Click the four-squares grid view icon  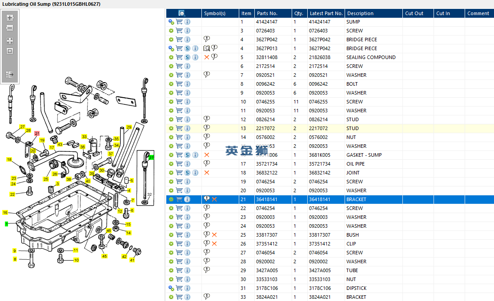point(10,41)
